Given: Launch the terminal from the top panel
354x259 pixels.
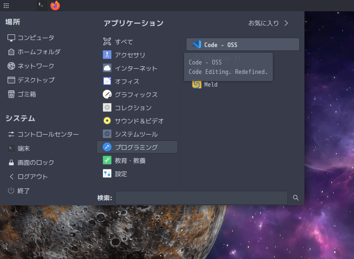Looking at the screenshot, I should tap(42, 5).
